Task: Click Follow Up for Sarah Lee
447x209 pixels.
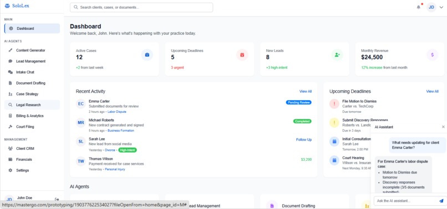Action: pyautogui.click(x=304, y=140)
